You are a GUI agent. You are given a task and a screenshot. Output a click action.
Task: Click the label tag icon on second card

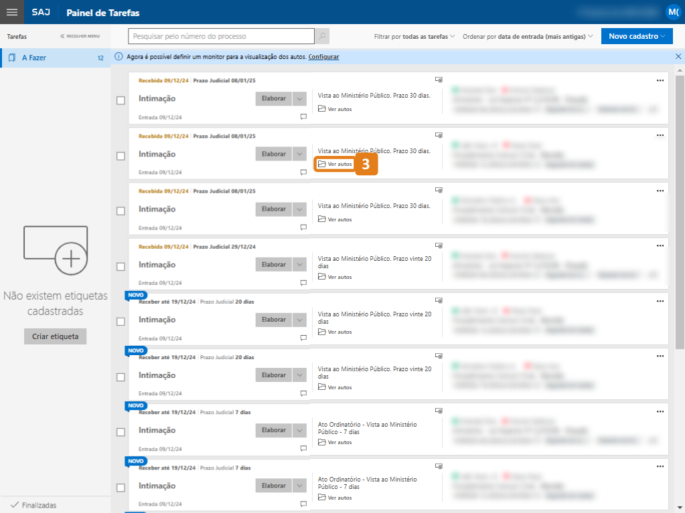(x=439, y=134)
